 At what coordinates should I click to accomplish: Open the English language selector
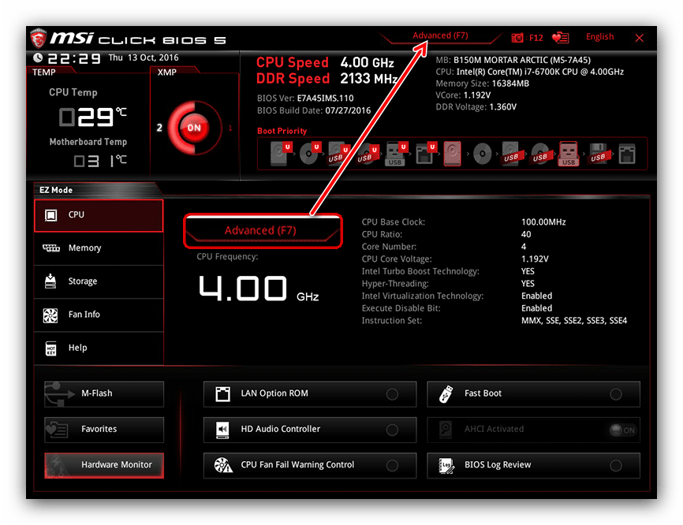pos(599,37)
